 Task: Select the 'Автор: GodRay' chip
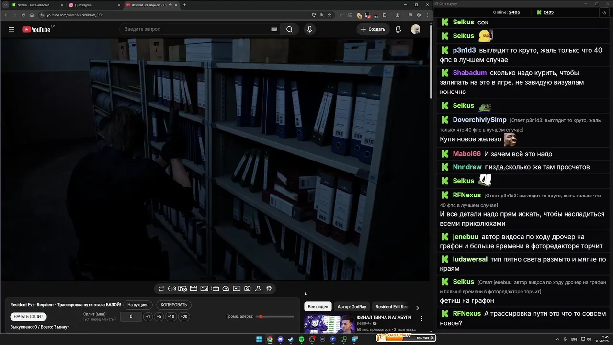coord(352,307)
